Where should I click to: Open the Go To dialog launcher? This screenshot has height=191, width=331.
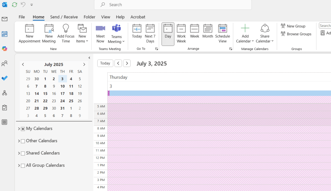[157, 49]
